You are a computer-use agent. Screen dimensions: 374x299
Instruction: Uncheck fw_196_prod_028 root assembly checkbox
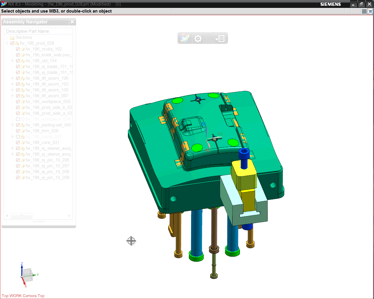click(12, 43)
